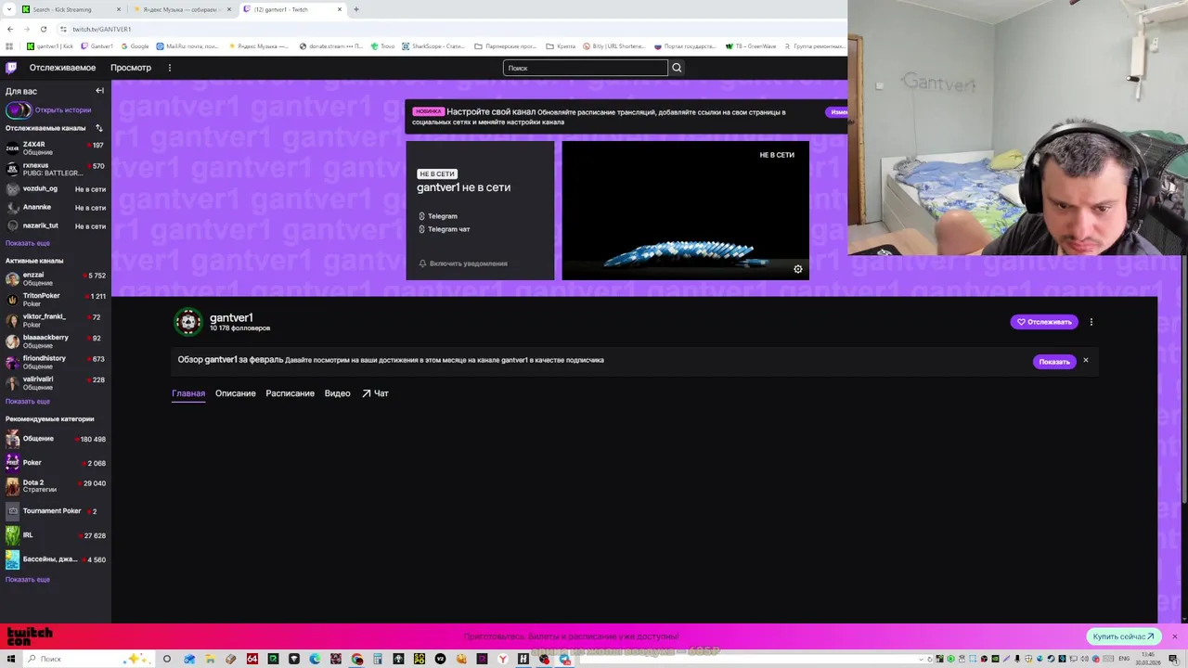Open the tab search dropdown arrow
This screenshot has width=1188, height=668.
[x=8, y=9]
